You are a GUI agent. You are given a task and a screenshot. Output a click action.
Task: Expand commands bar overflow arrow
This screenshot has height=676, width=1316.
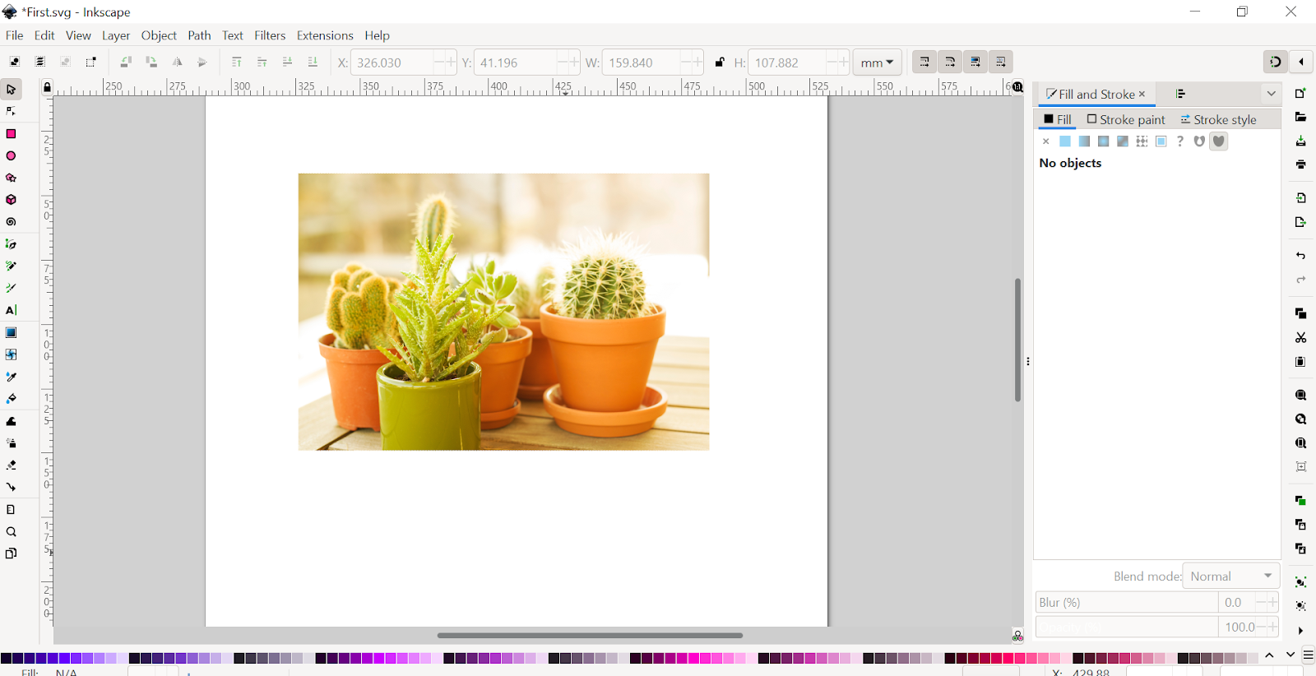coord(1300,631)
